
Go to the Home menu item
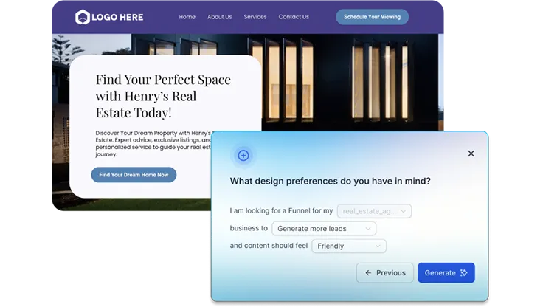(x=187, y=17)
